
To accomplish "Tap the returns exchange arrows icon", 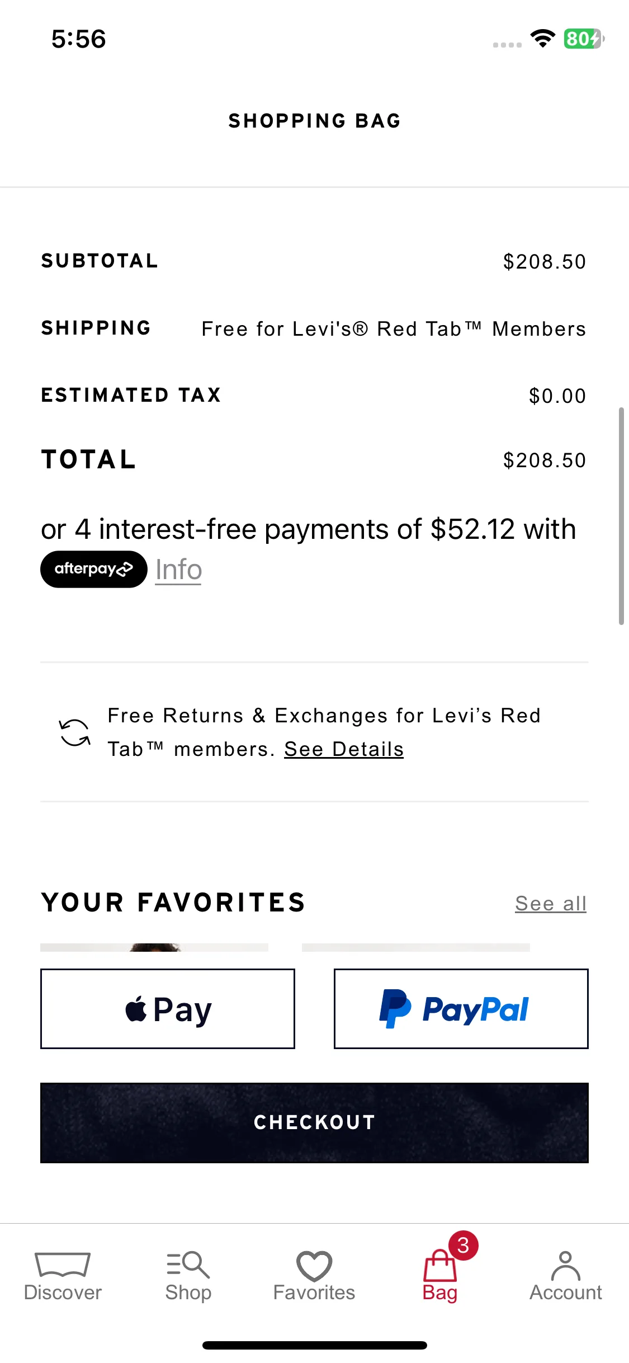I will [75, 732].
